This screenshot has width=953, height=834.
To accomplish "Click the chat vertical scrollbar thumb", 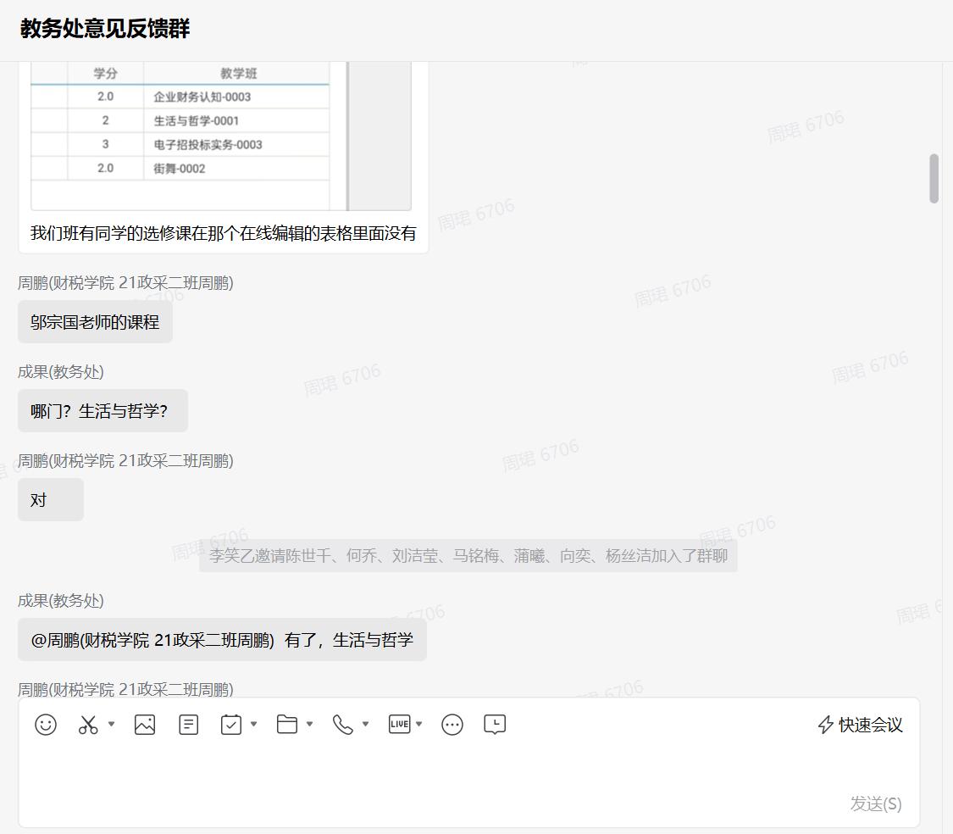I will (x=934, y=178).
